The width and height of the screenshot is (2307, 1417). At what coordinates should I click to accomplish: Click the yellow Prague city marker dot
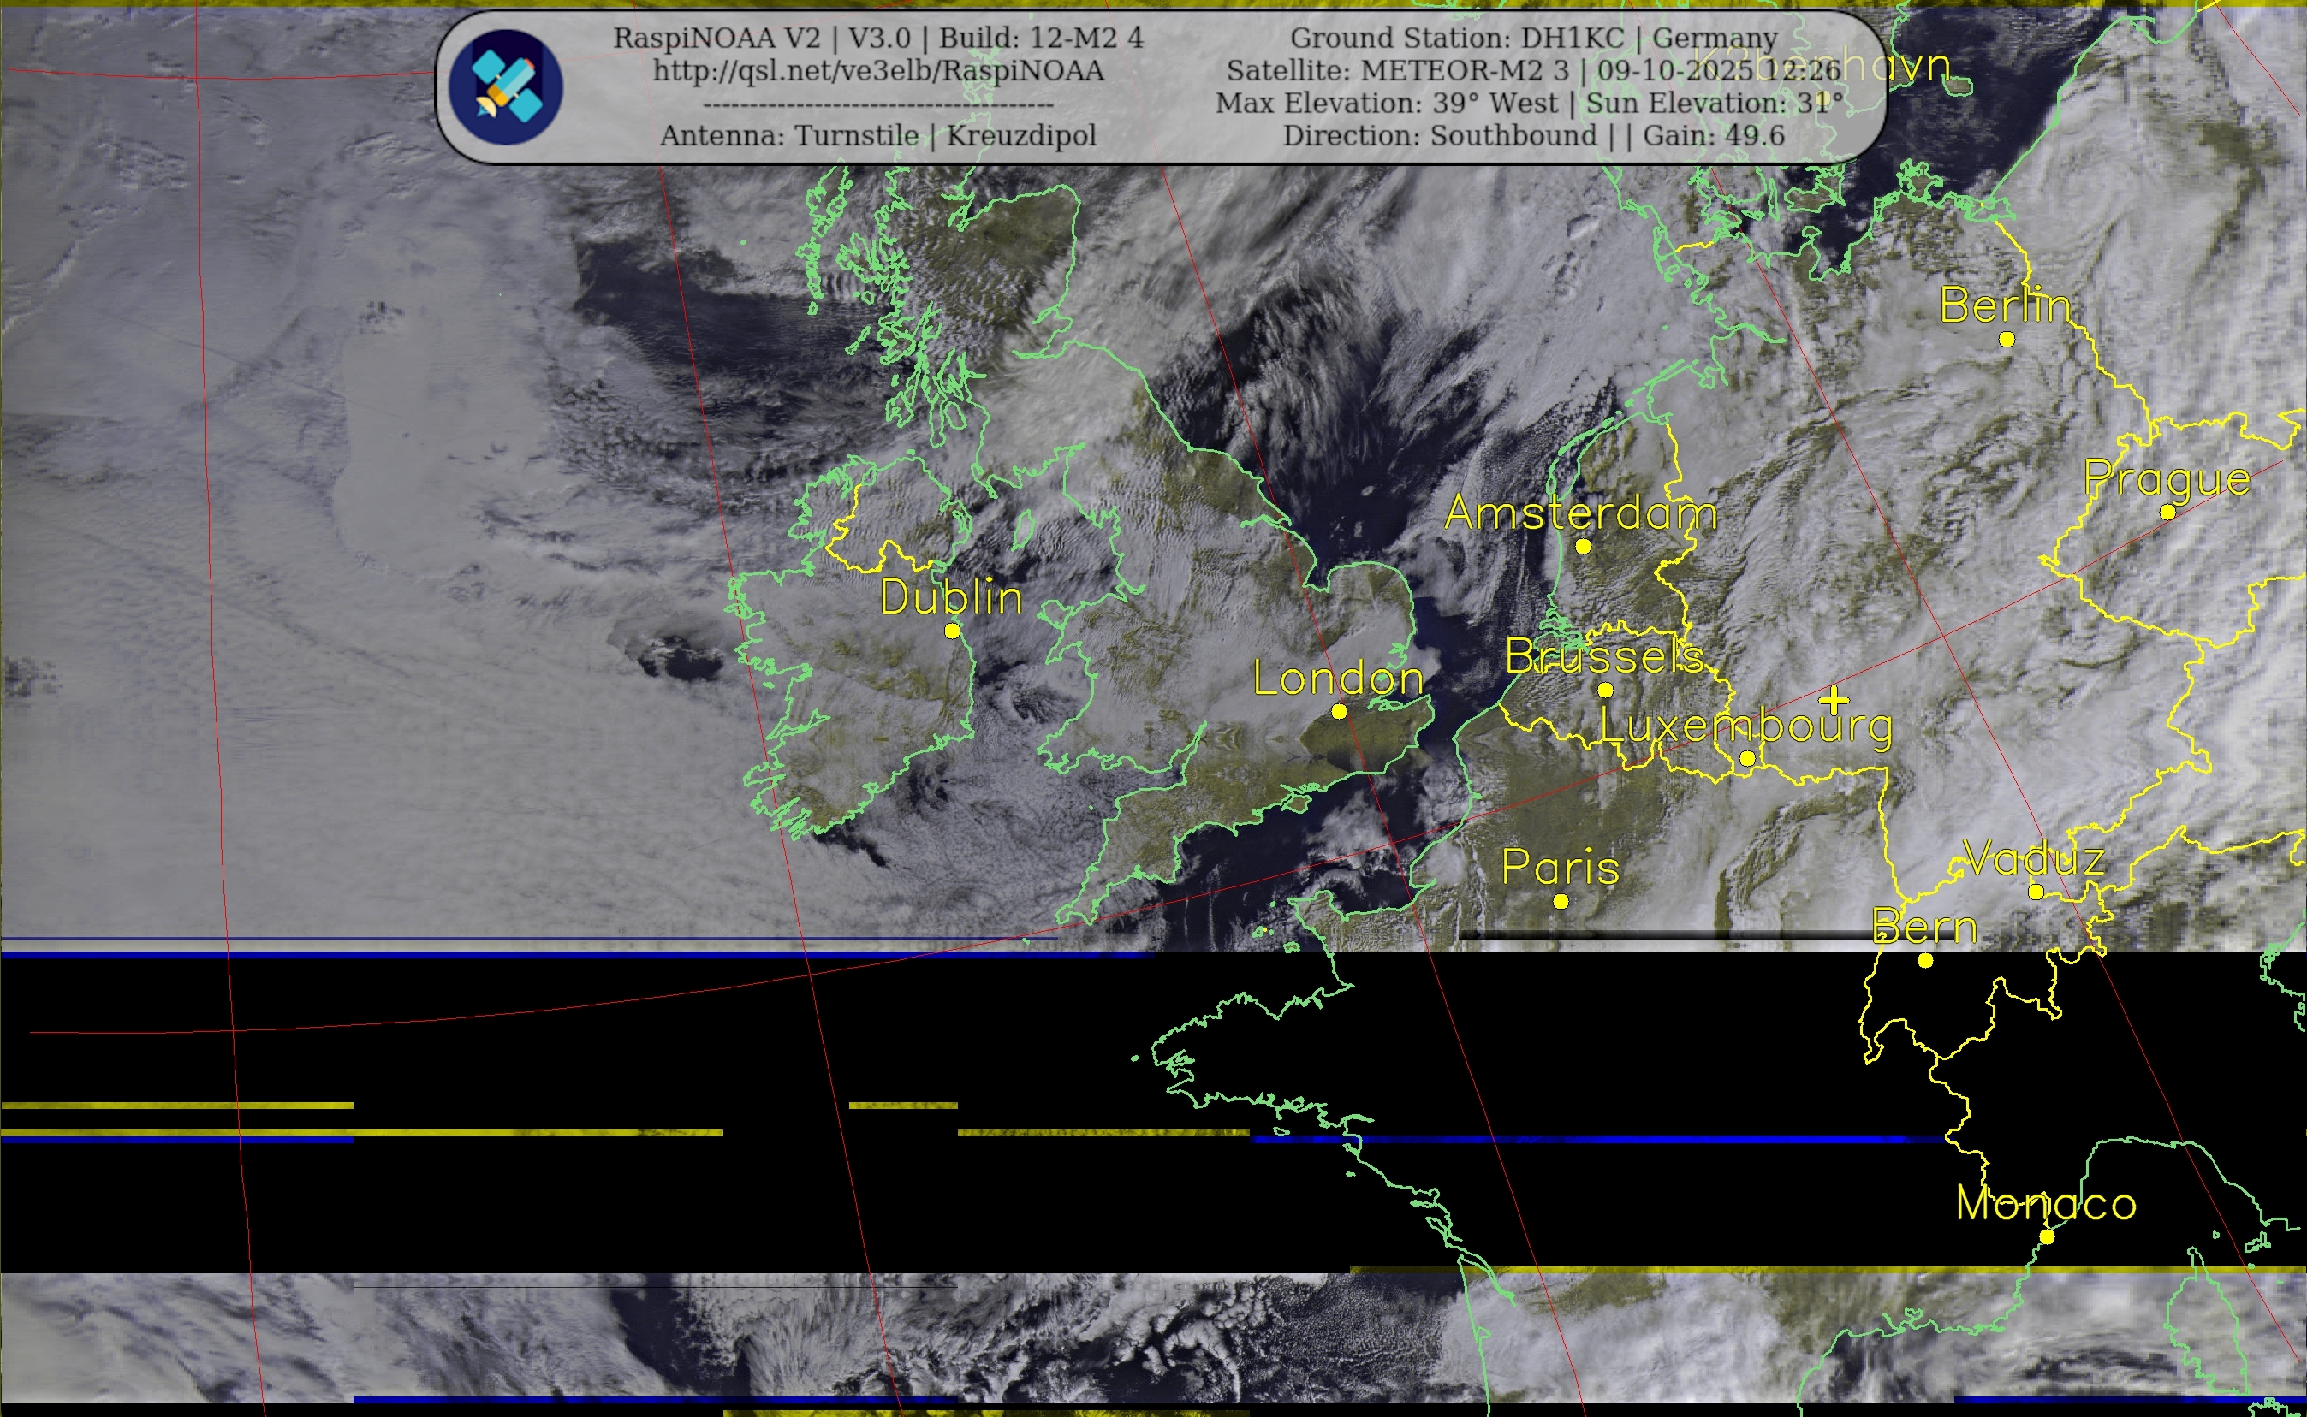click(x=2167, y=512)
